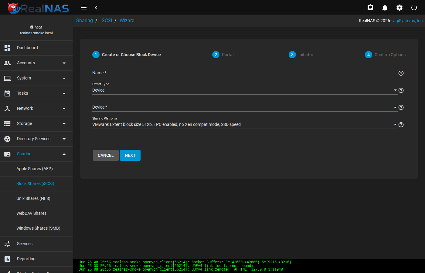Screen dimensions: 425x273
Task: Show help for Sharing Platform
Action: pyautogui.click(x=401, y=125)
